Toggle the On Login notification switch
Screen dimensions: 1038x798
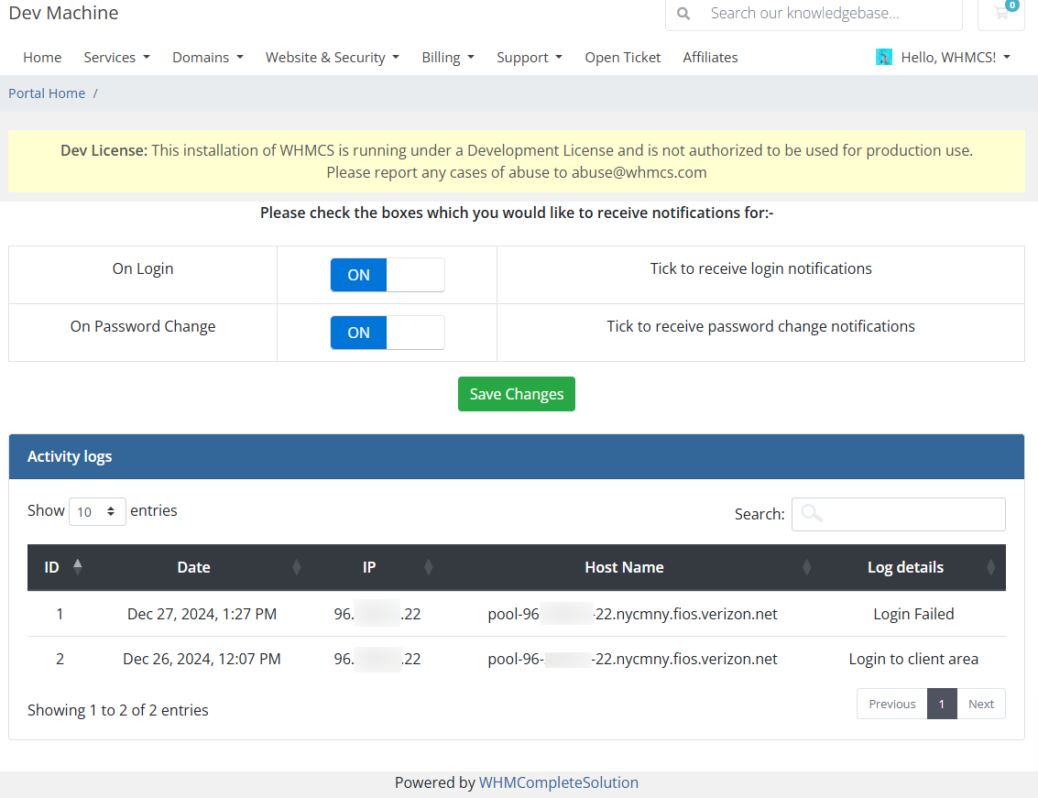388,275
